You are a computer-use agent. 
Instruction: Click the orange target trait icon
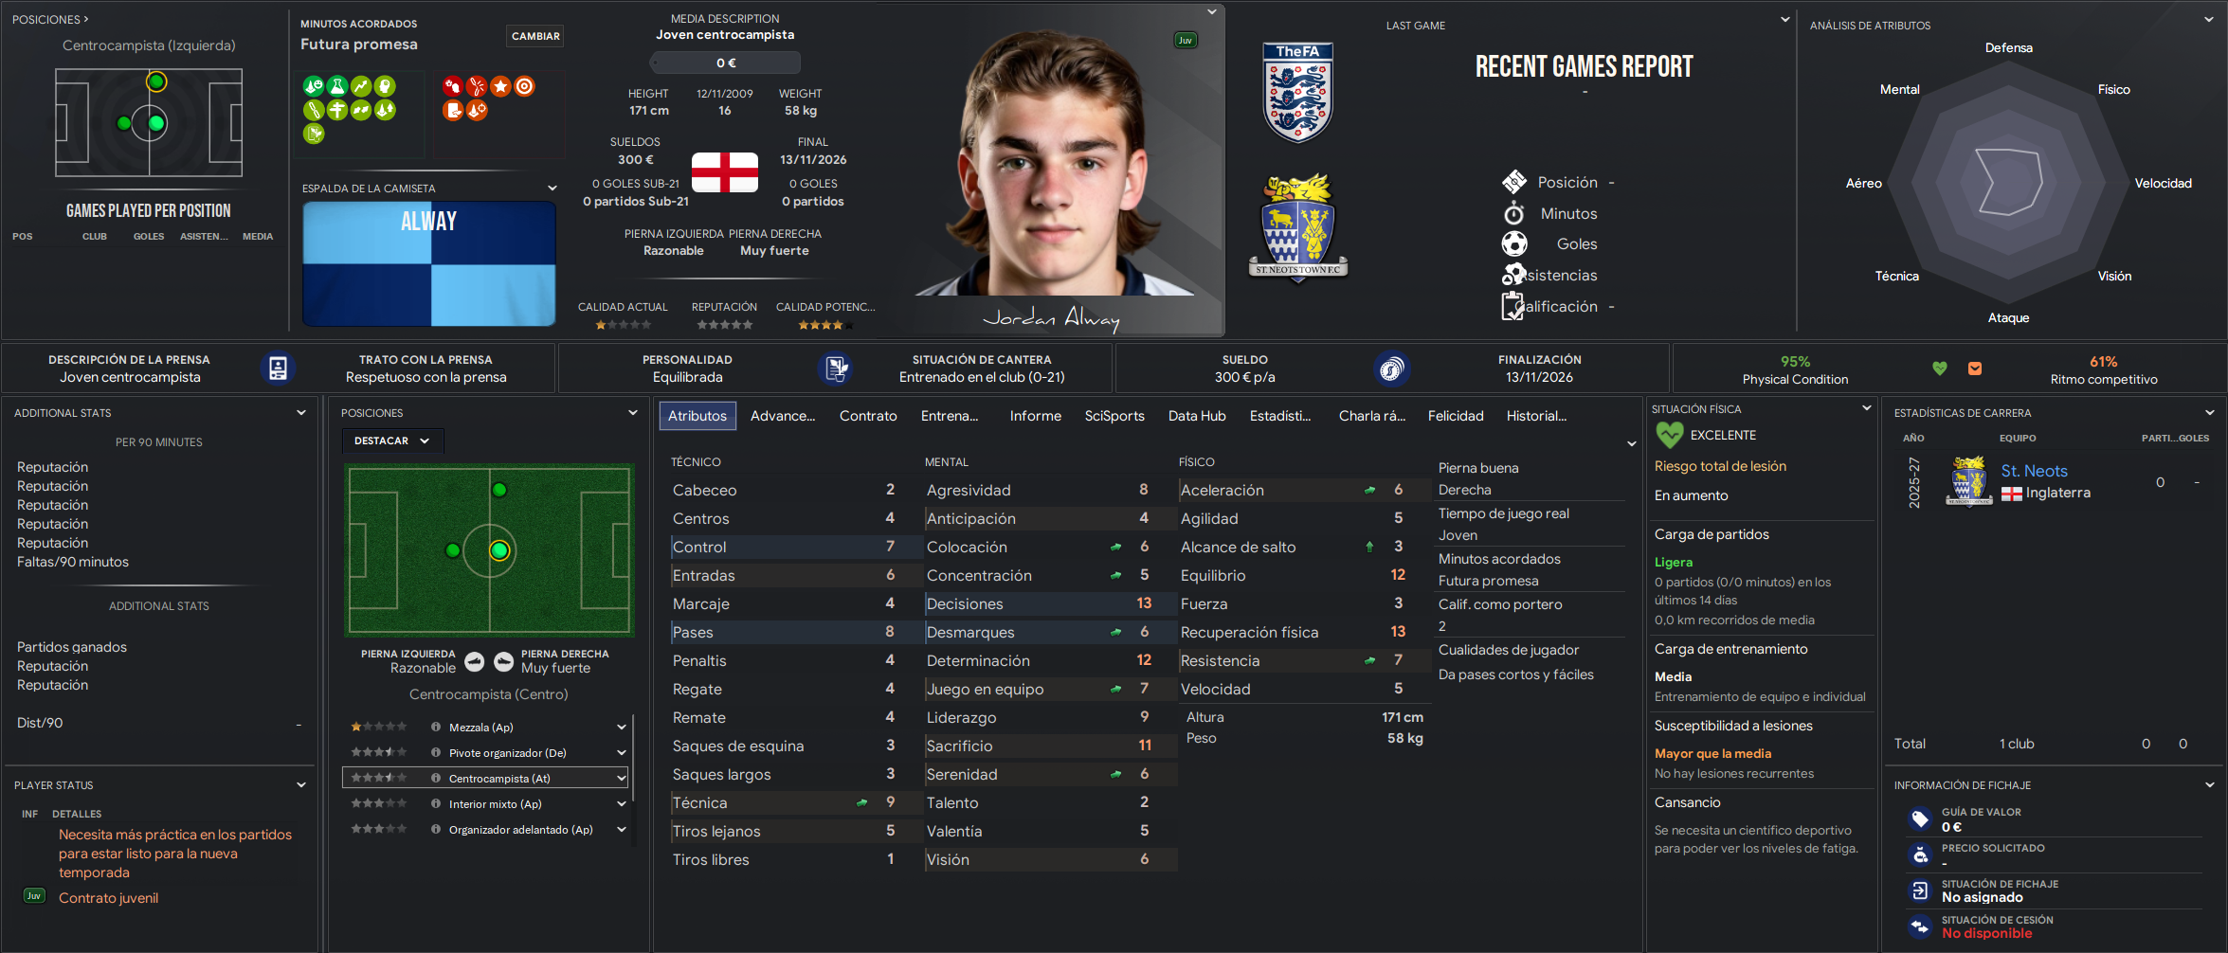(524, 86)
